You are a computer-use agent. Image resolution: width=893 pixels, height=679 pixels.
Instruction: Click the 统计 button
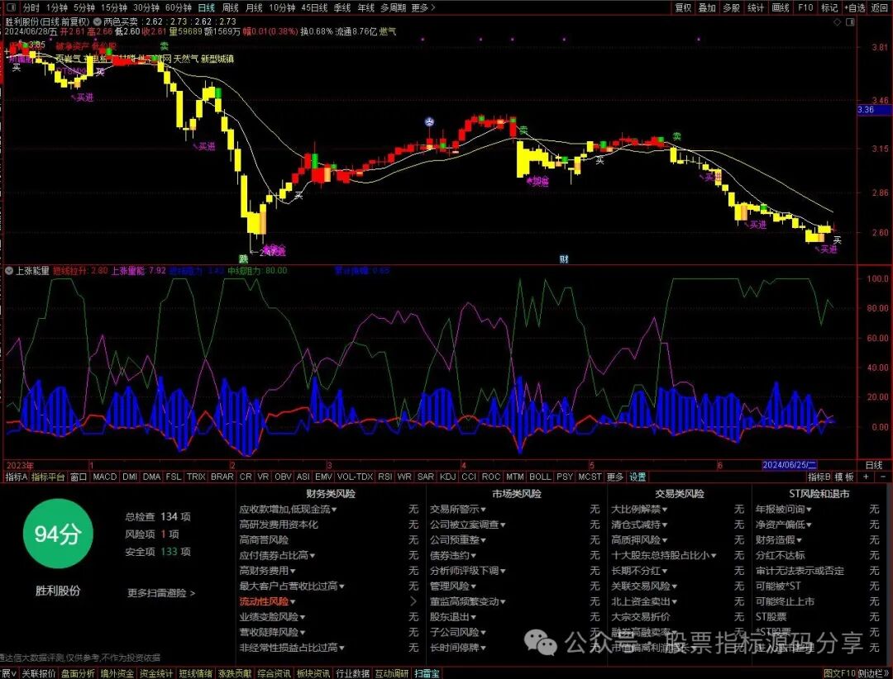[756, 7]
